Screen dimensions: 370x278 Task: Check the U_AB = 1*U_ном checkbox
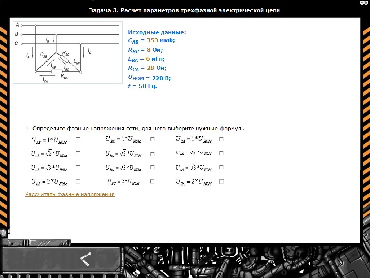pyautogui.click(x=78, y=139)
